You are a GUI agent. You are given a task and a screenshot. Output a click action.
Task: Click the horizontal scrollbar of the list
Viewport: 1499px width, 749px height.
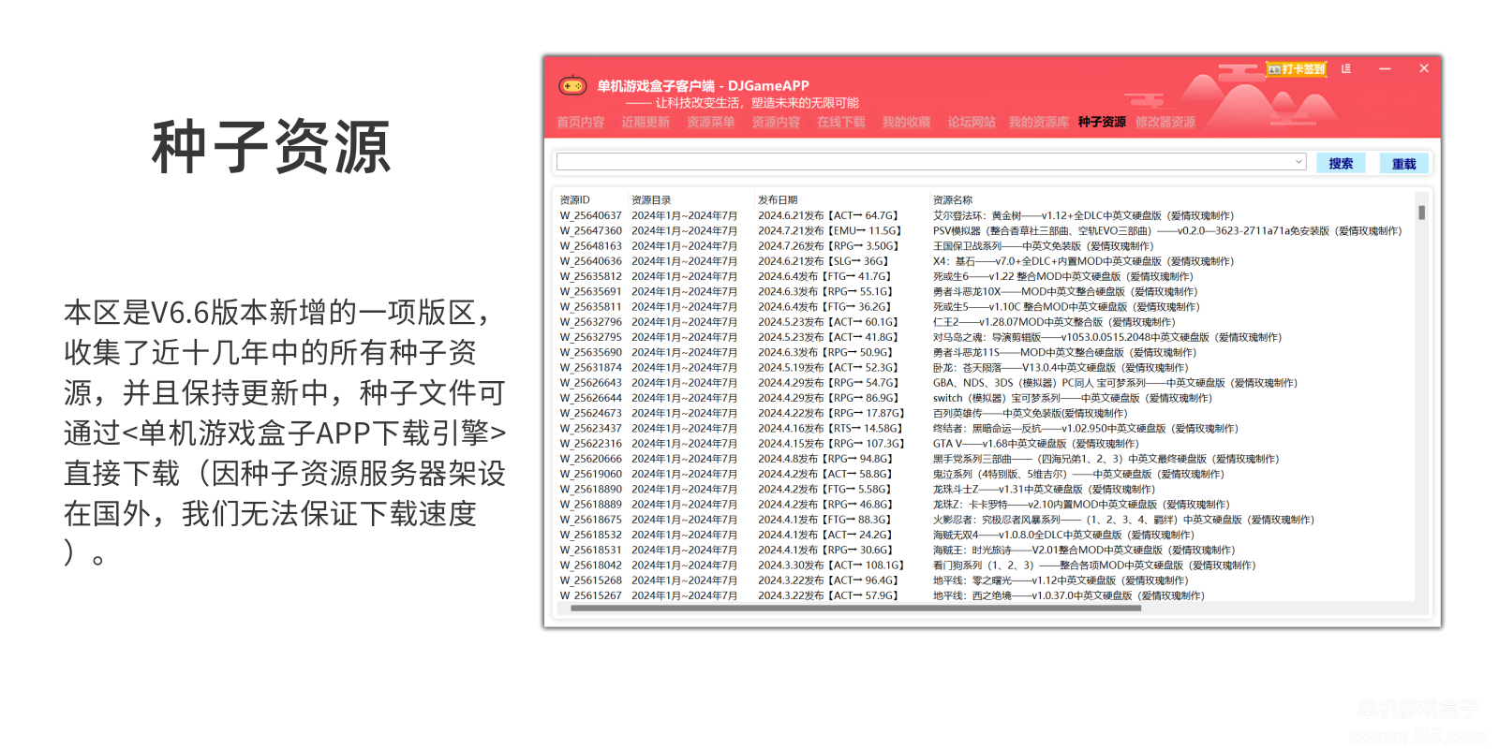pyautogui.click(x=855, y=609)
